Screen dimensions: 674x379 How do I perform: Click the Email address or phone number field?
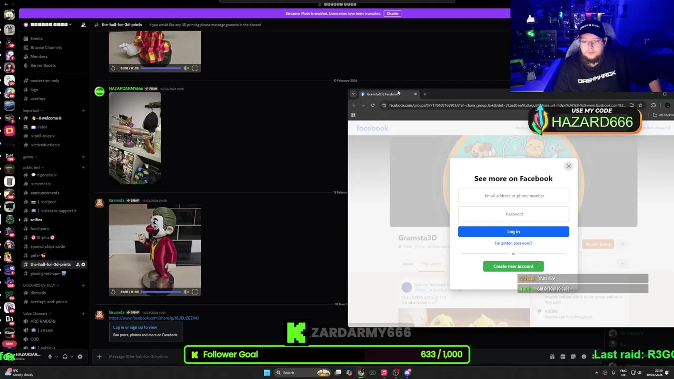pos(513,196)
